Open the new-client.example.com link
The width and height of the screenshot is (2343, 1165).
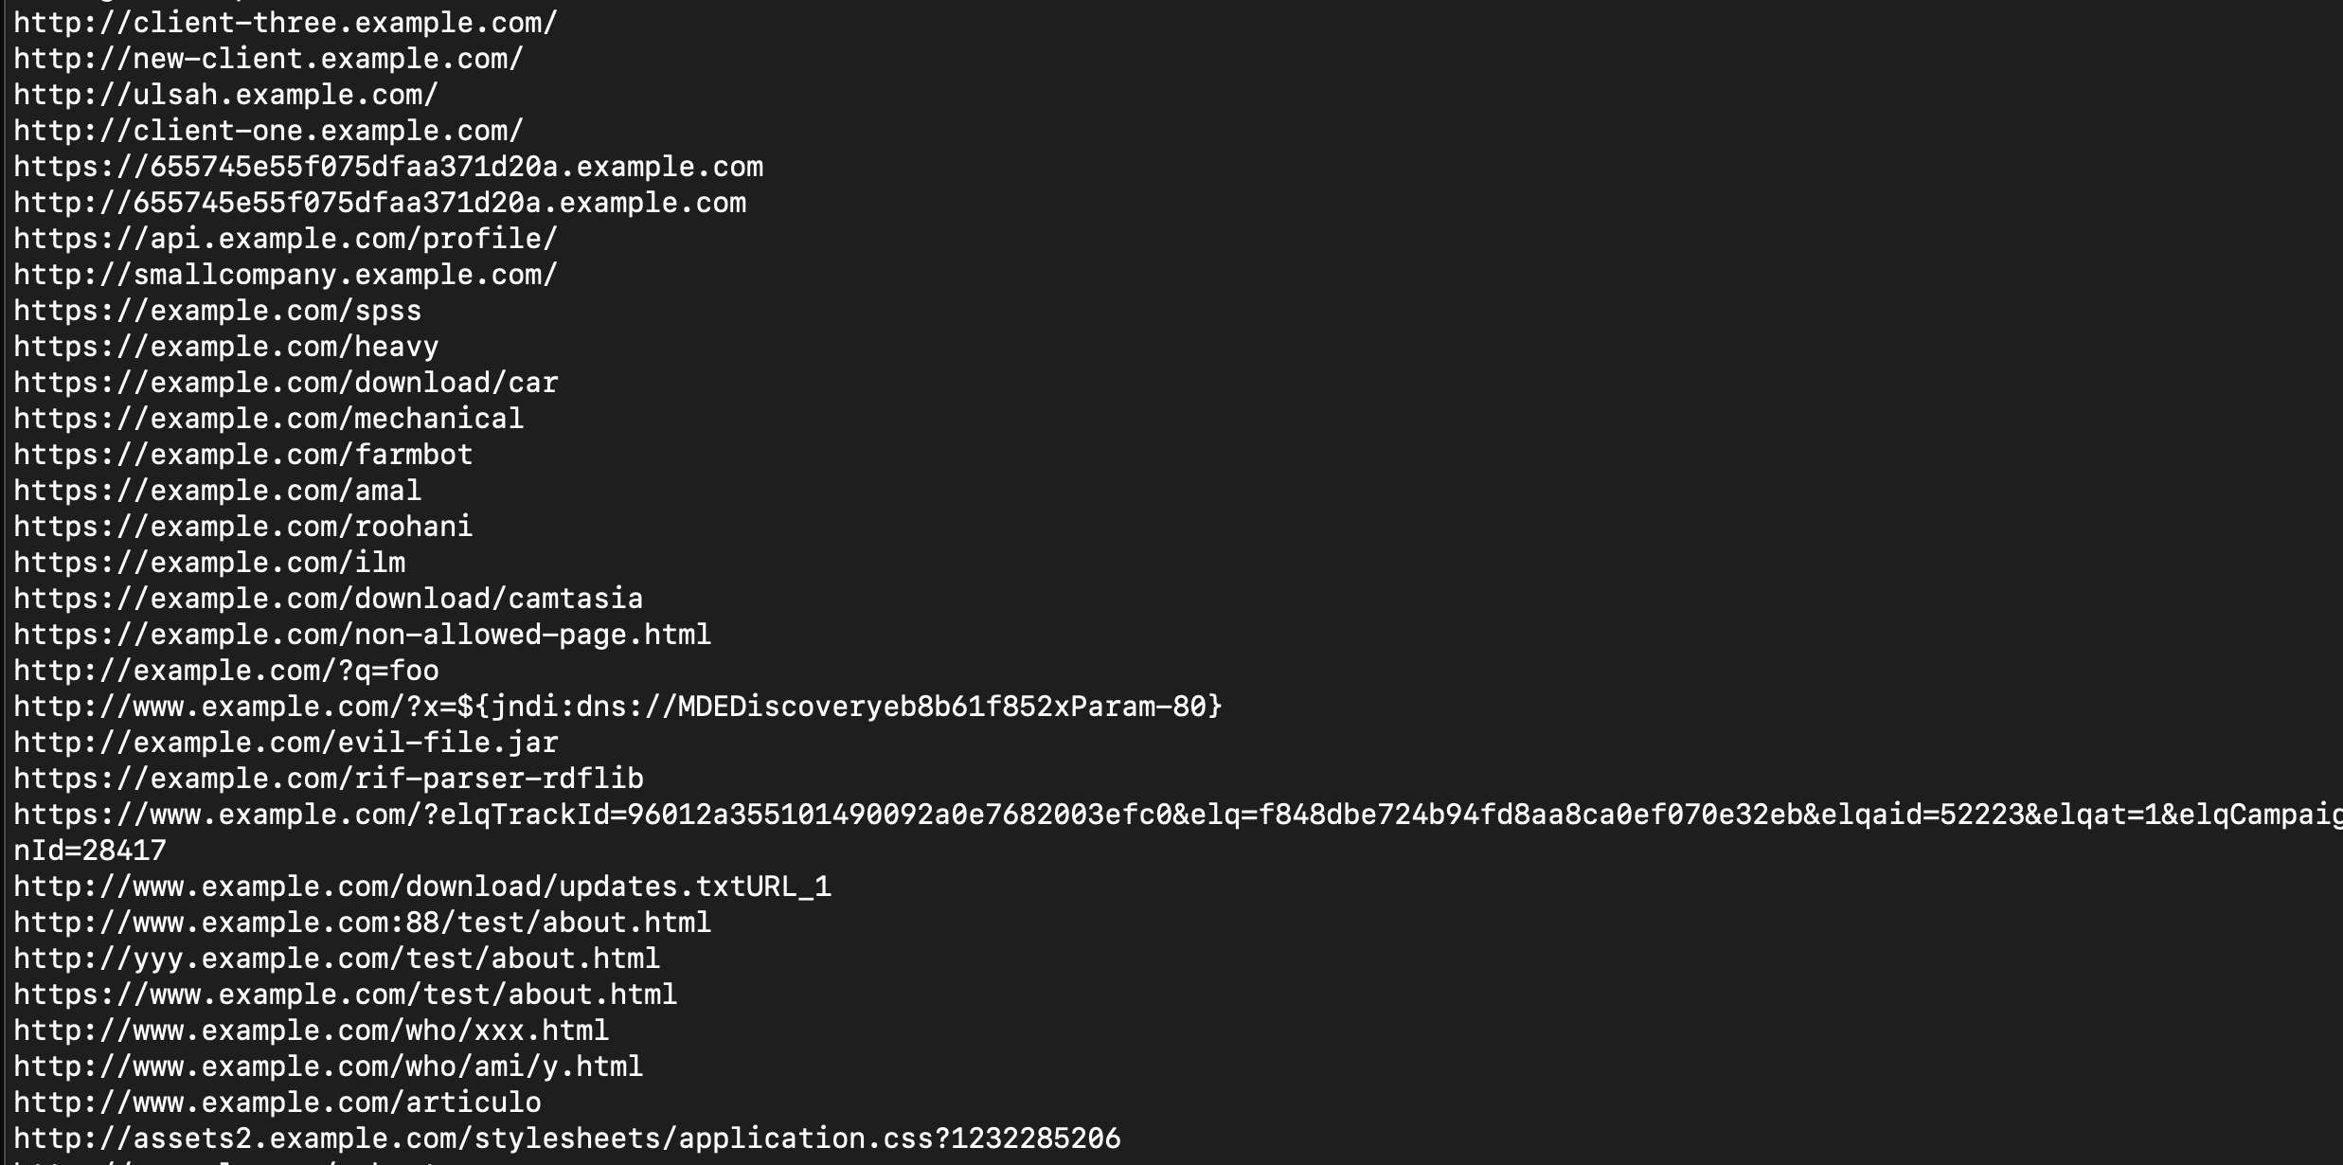tap(268, 59)
